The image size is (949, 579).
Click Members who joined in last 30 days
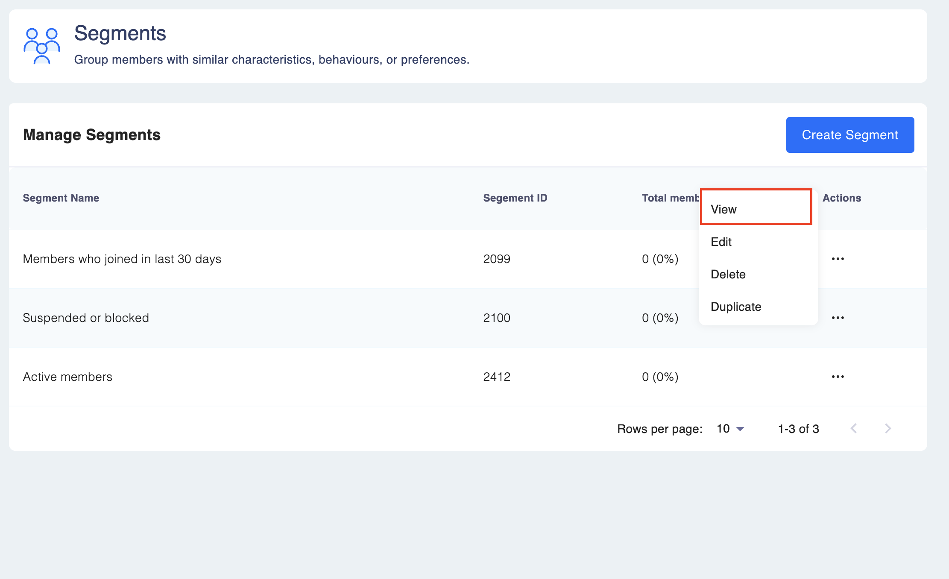pyautogui.click(x=122, y=259)
